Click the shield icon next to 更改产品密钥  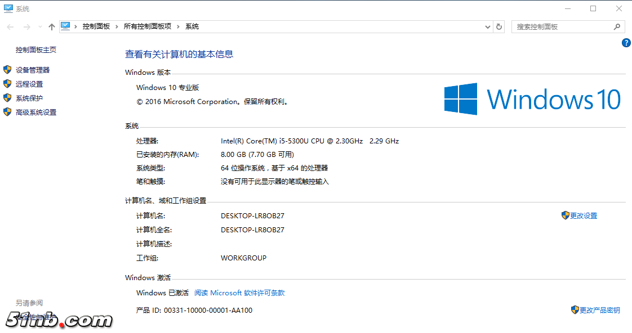(575, 309)
